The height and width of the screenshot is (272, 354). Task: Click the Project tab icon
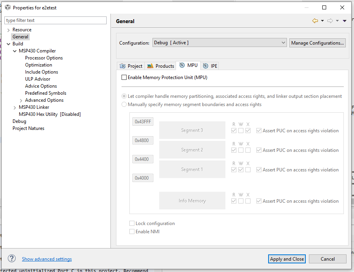point(123,66)
